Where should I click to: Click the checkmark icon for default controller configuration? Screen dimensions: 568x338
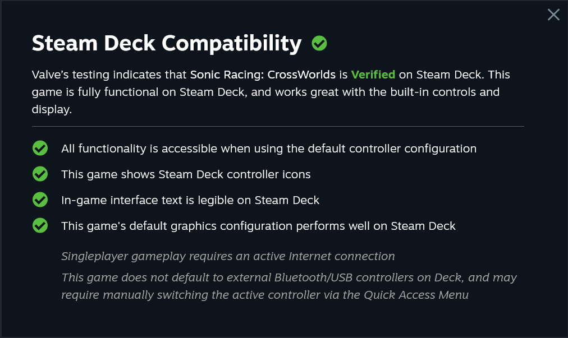coord(40,149)
